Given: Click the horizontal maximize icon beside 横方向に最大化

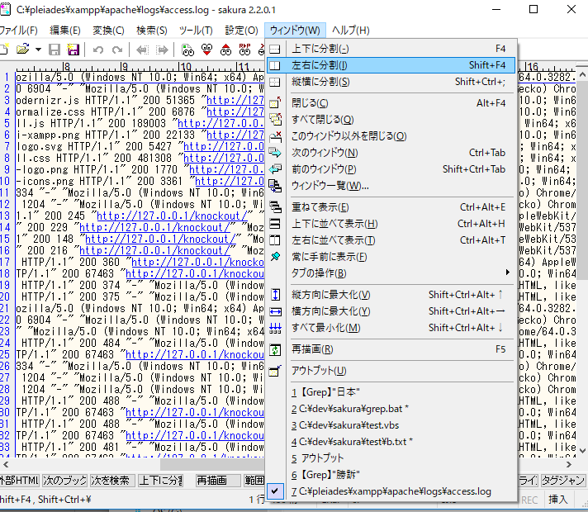Looking at the screenshot, I should pos(275,311).
